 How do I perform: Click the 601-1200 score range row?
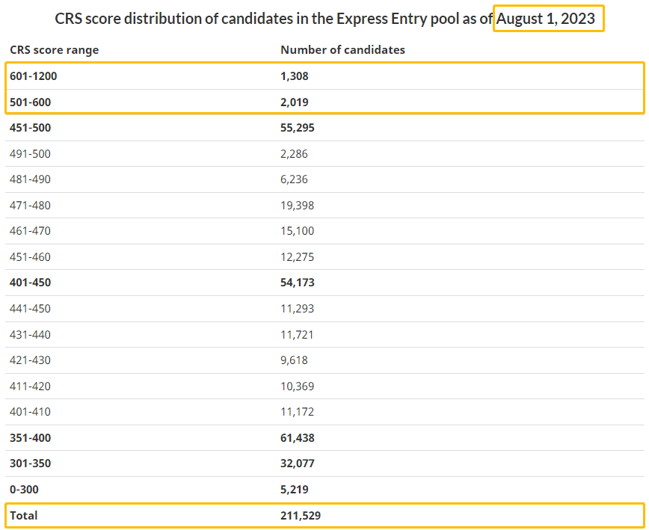coord(34,76)
